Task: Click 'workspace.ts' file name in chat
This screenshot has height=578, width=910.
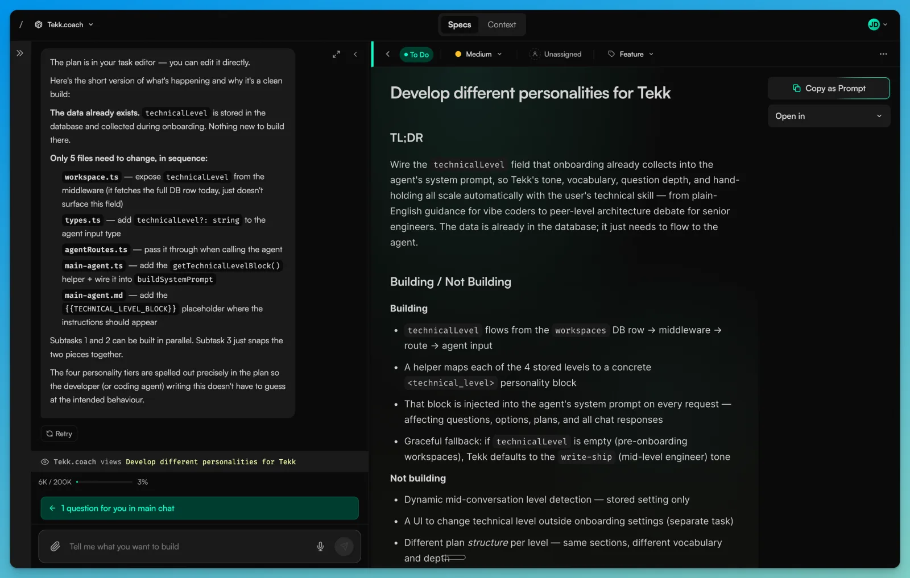Action: click(x=92, y=177)
